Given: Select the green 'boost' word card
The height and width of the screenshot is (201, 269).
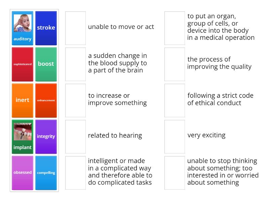Looking at the screenshot, I should pos(46,64).
